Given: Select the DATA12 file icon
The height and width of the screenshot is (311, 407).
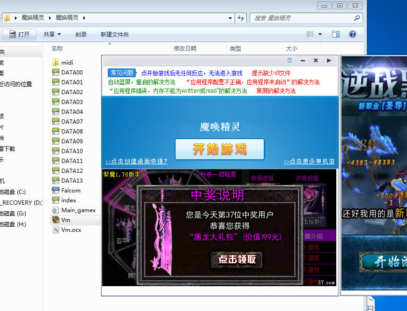Looking at the screenshot, I should (x=56, y=171).
